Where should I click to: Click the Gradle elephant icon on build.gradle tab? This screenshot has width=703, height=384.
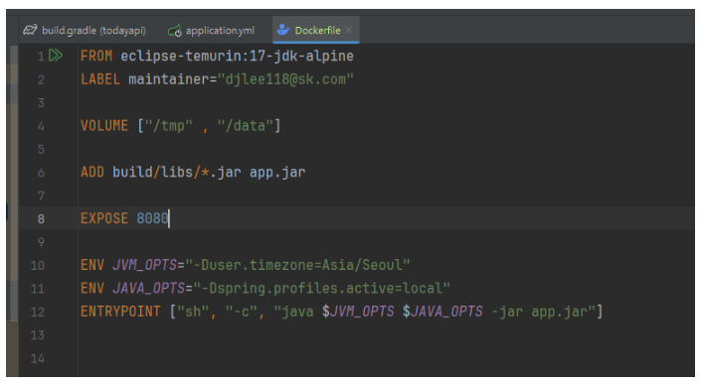30,30
